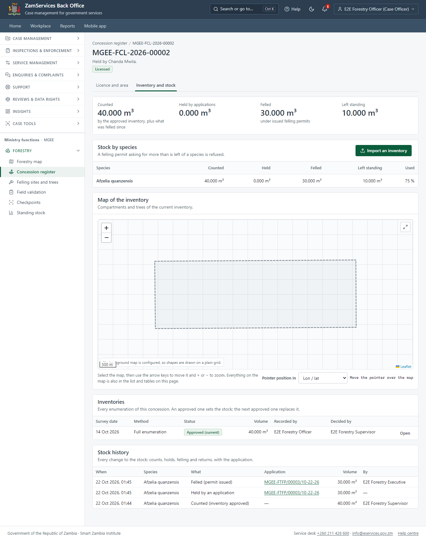Click the Inspections & Enforcement clipboard icon
Viewport: 426px width, 540px height.
(8, 51)
